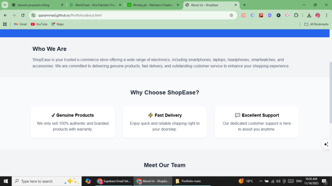Click the address bar URL field
332x186 pixels.
(127, 15)
